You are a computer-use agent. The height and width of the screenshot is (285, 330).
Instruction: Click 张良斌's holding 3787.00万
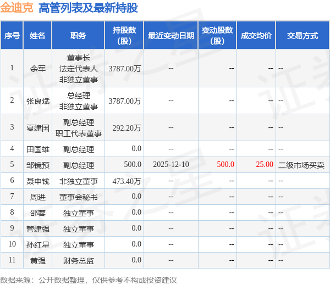[125, 101]
